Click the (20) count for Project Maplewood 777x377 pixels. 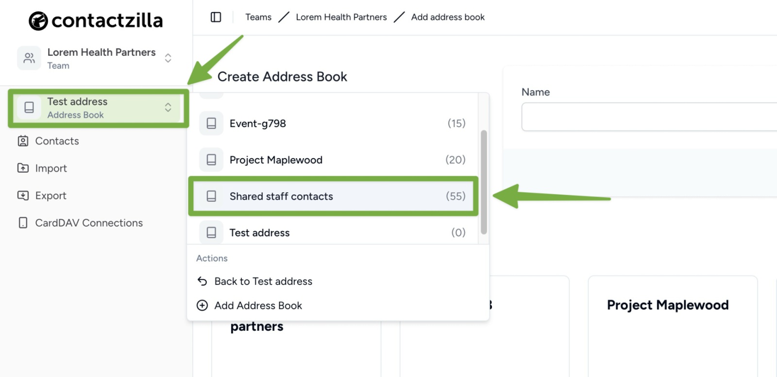pyautogui.click(x=456, y=160)
